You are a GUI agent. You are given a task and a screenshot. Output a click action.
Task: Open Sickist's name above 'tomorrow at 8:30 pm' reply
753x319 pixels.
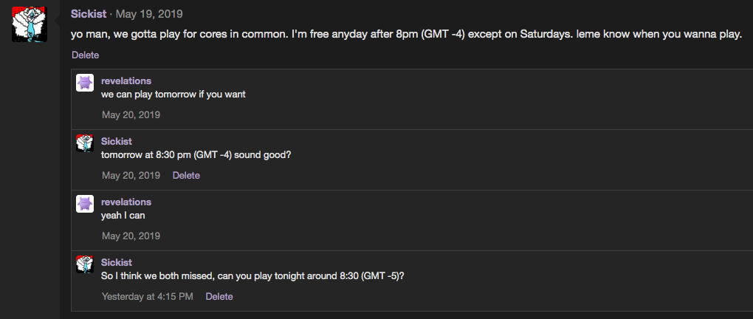click(117, 141)
